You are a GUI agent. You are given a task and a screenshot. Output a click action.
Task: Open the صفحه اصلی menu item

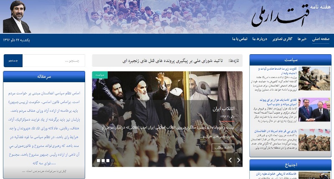(321, 39)
